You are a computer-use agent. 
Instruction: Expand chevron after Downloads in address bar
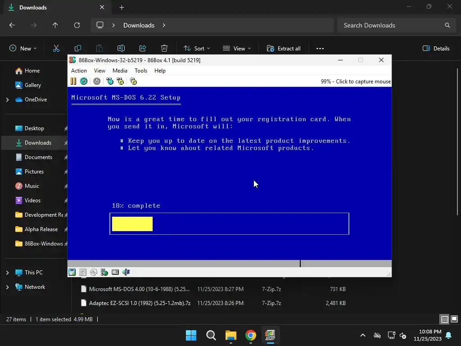point(164,25)
